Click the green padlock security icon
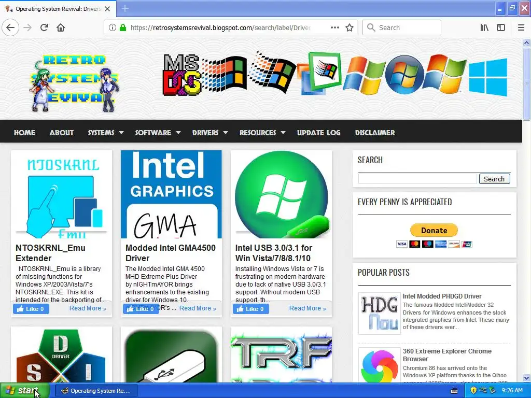Viewport: 531px width, 398px height. [123, 27]
